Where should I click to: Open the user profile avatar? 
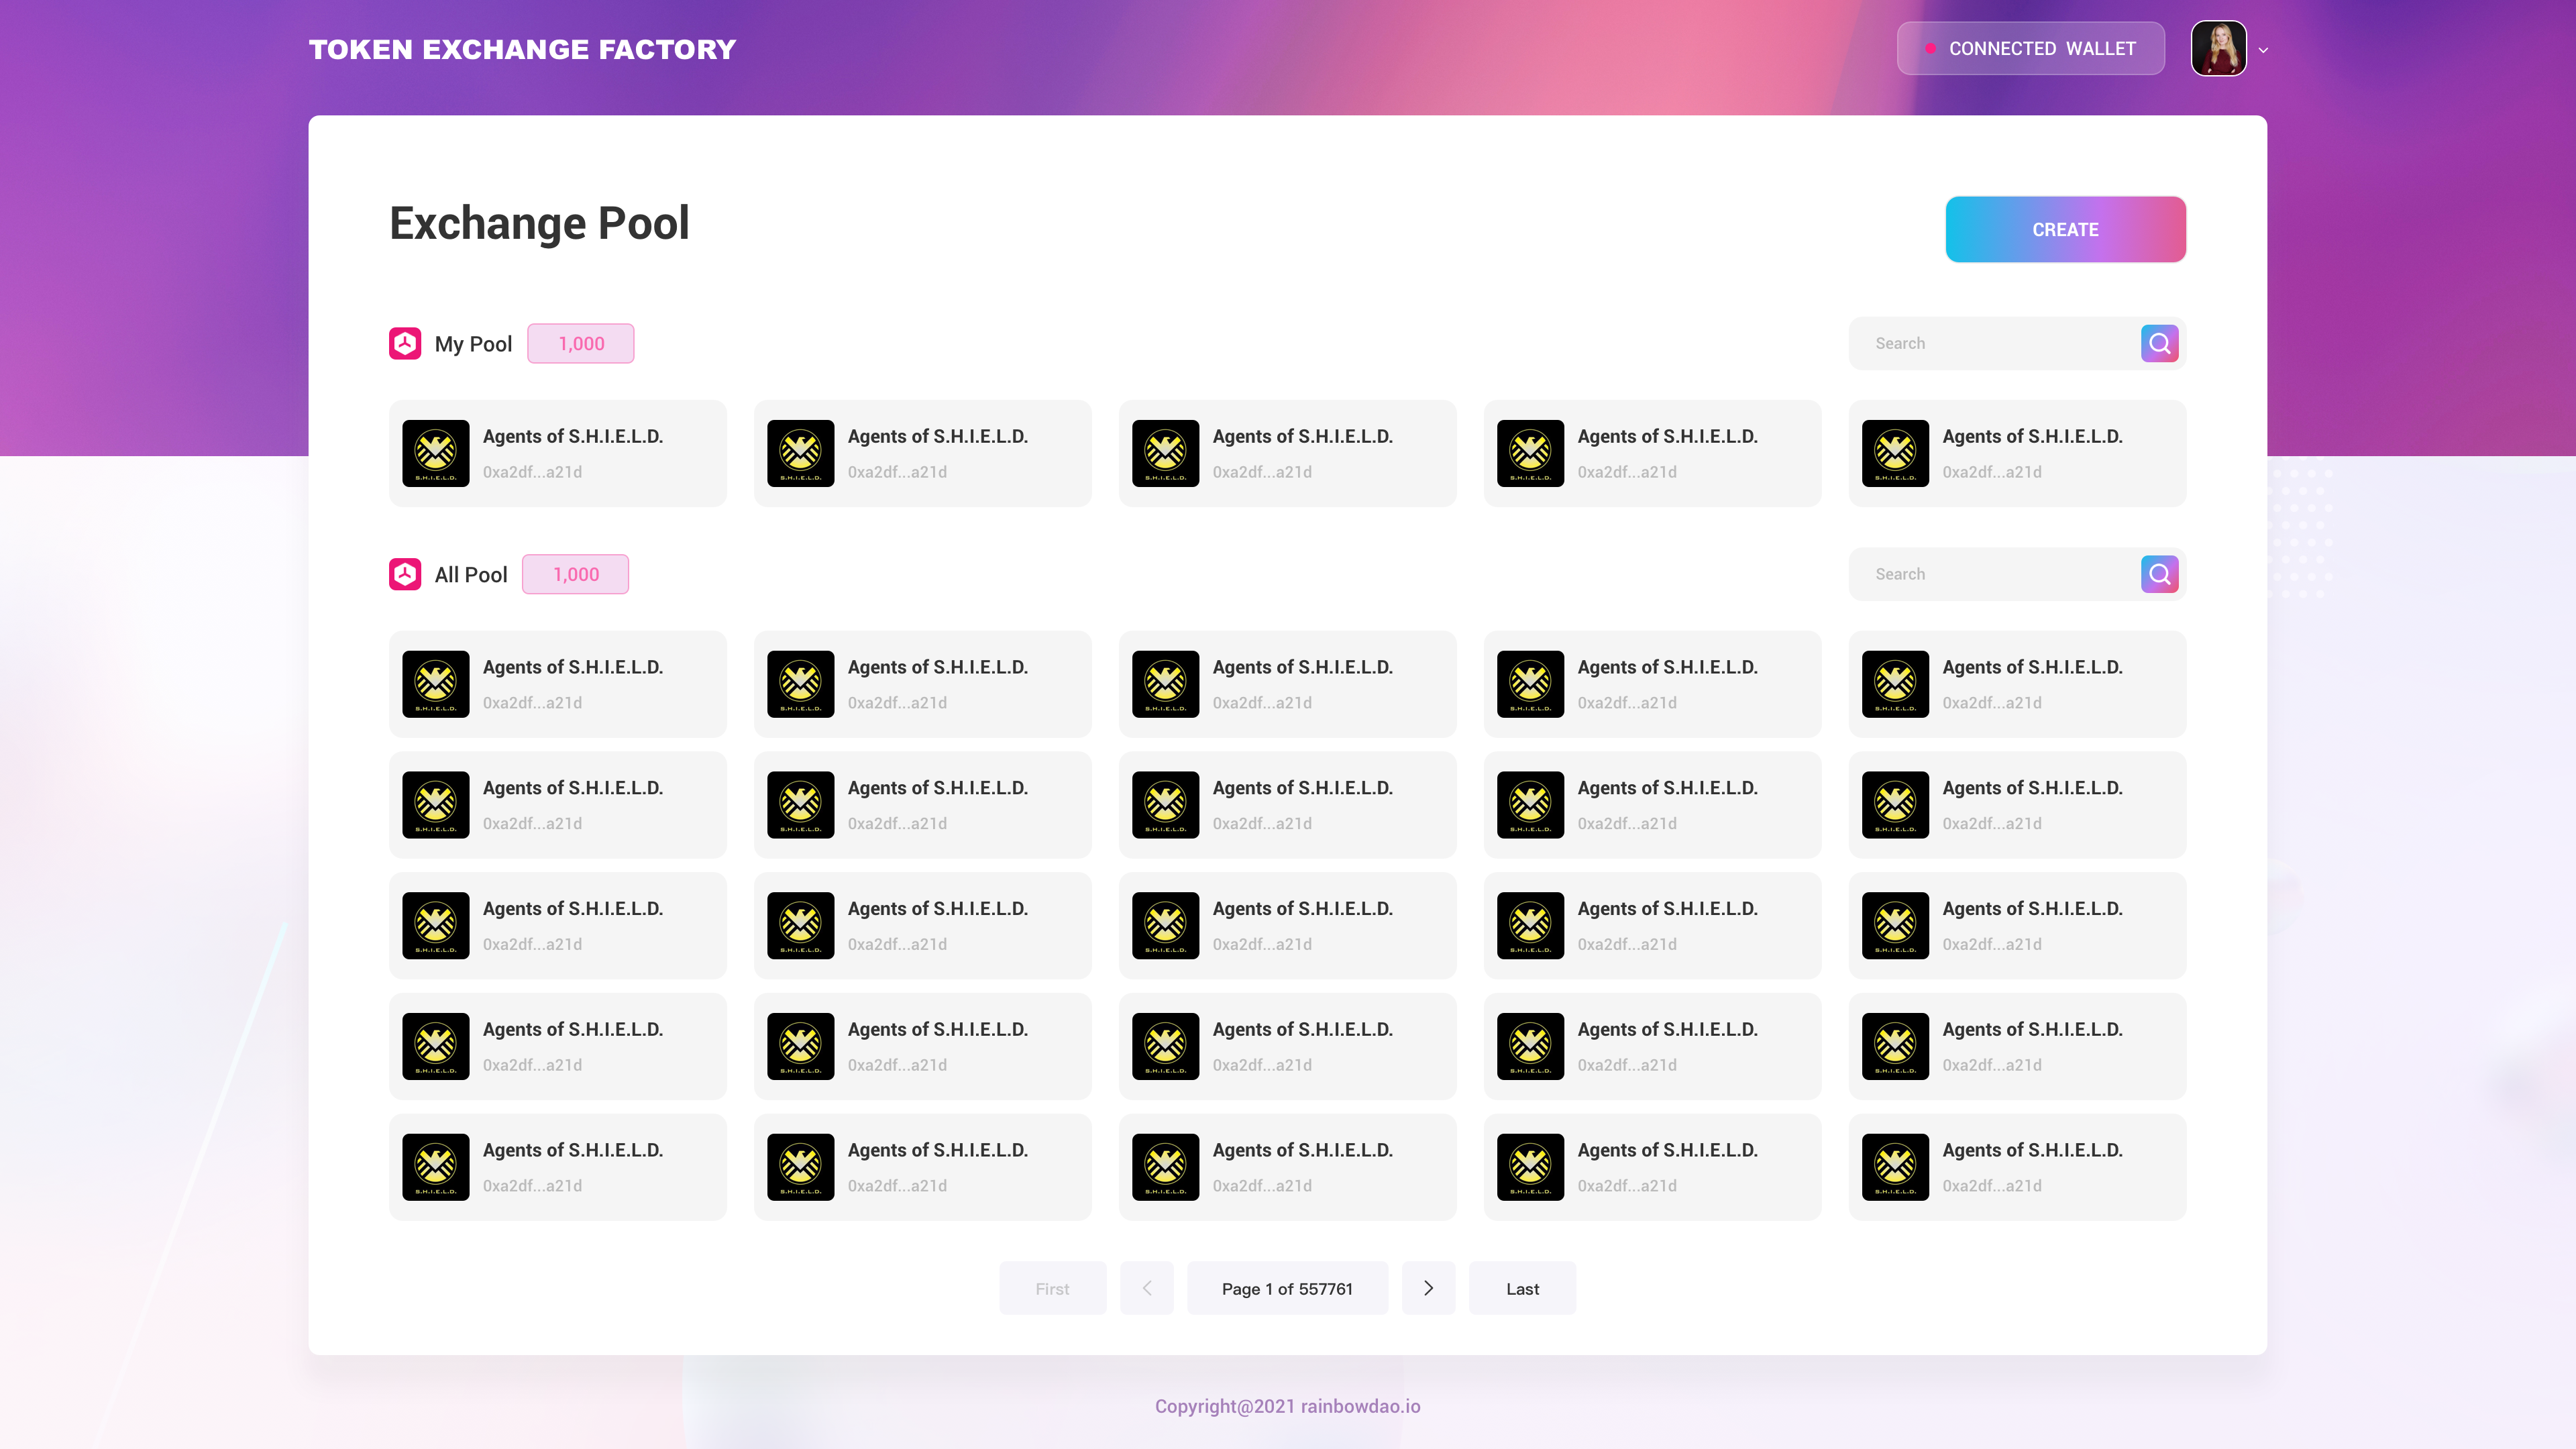click(2218, 48)
